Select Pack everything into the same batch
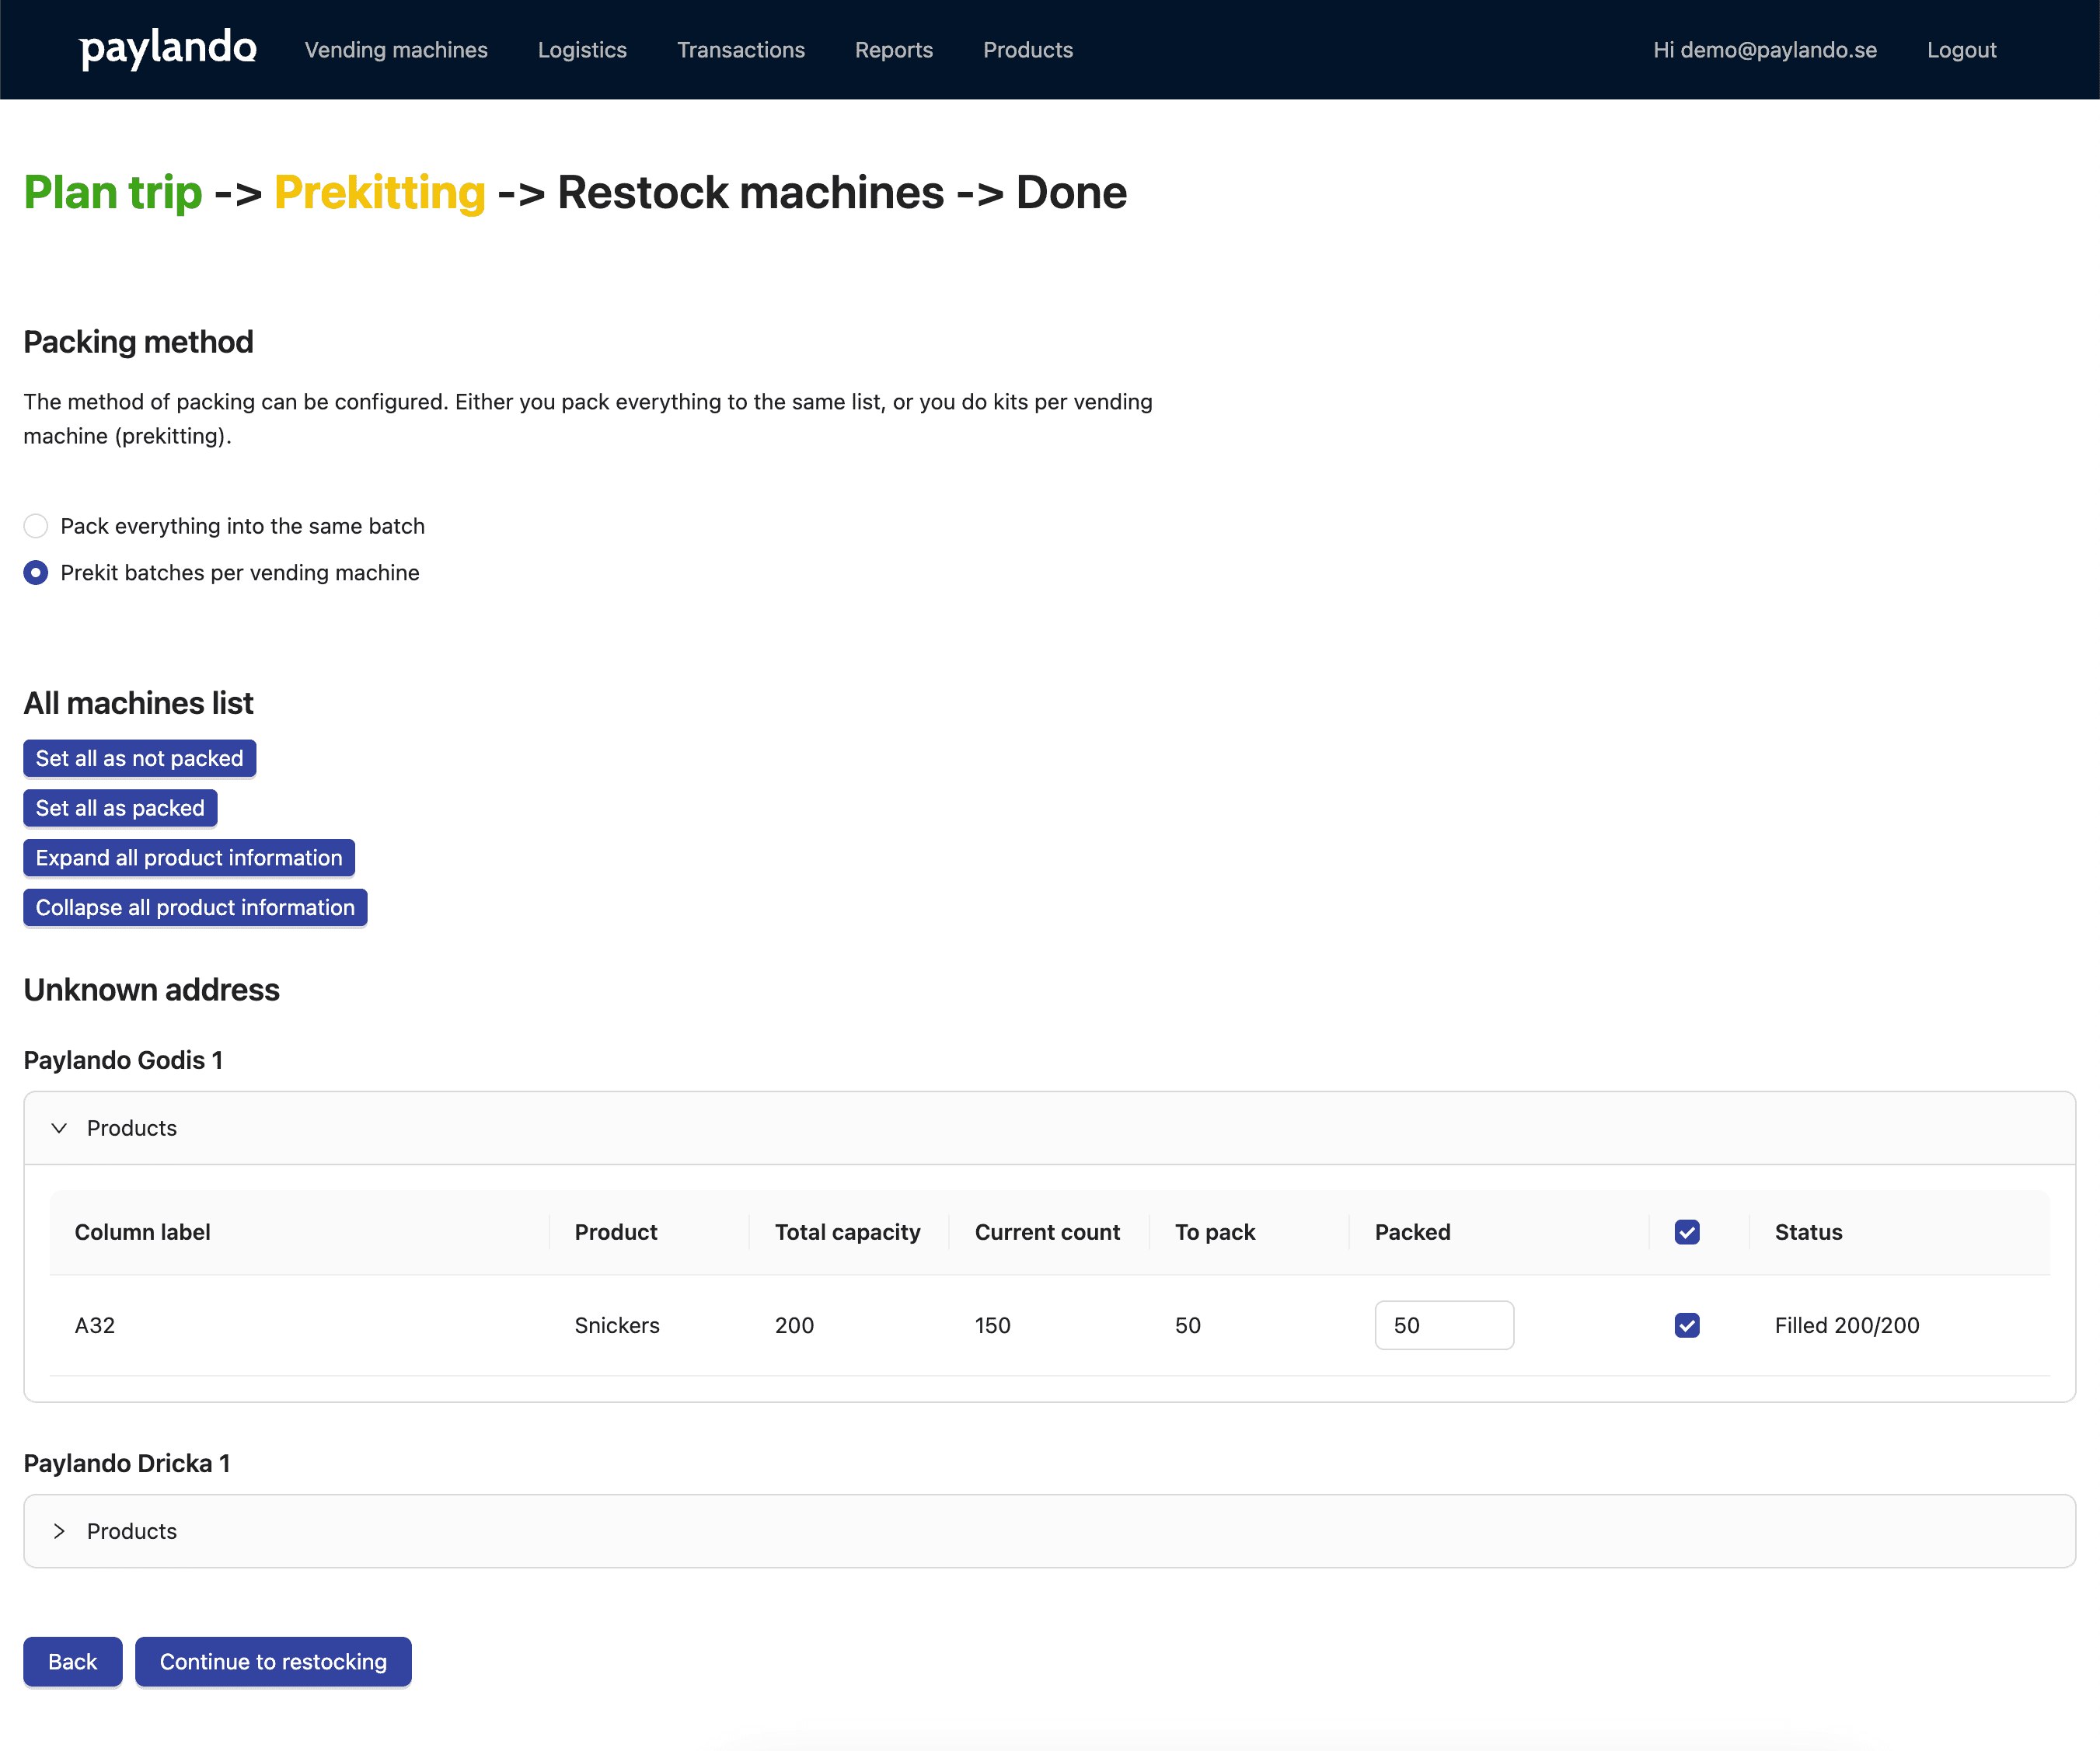 click(36, 526)
